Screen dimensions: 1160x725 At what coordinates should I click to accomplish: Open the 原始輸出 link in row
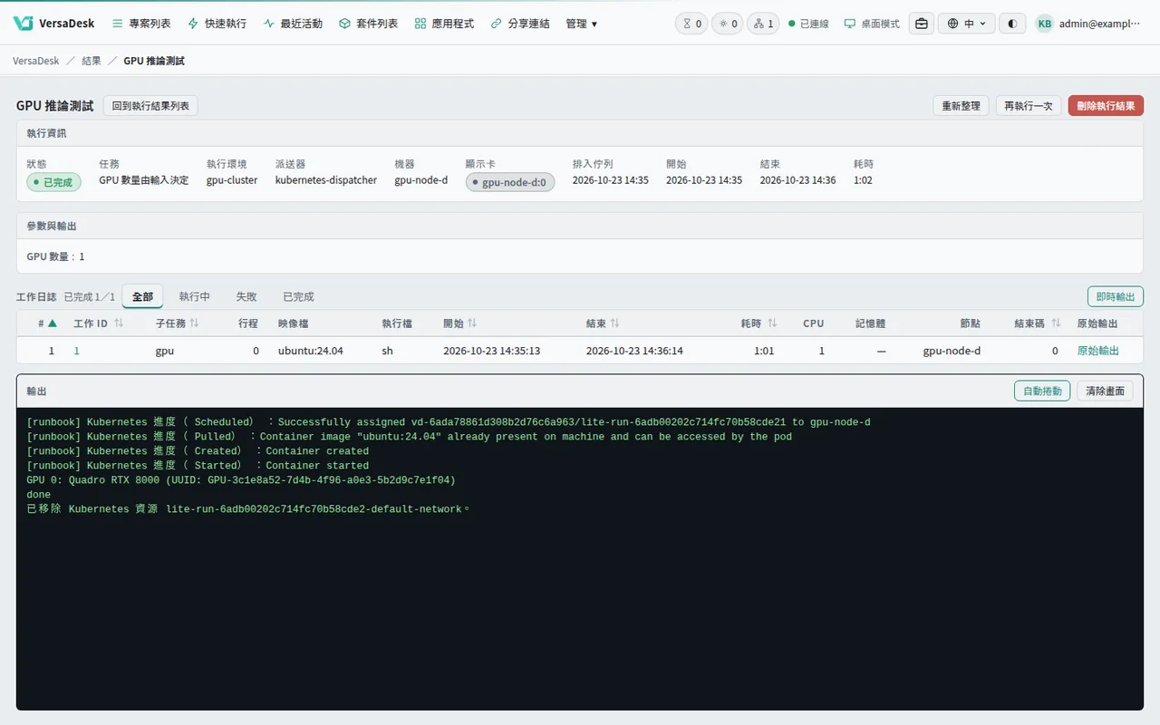pyautogui.click(x=1098, y=351)
